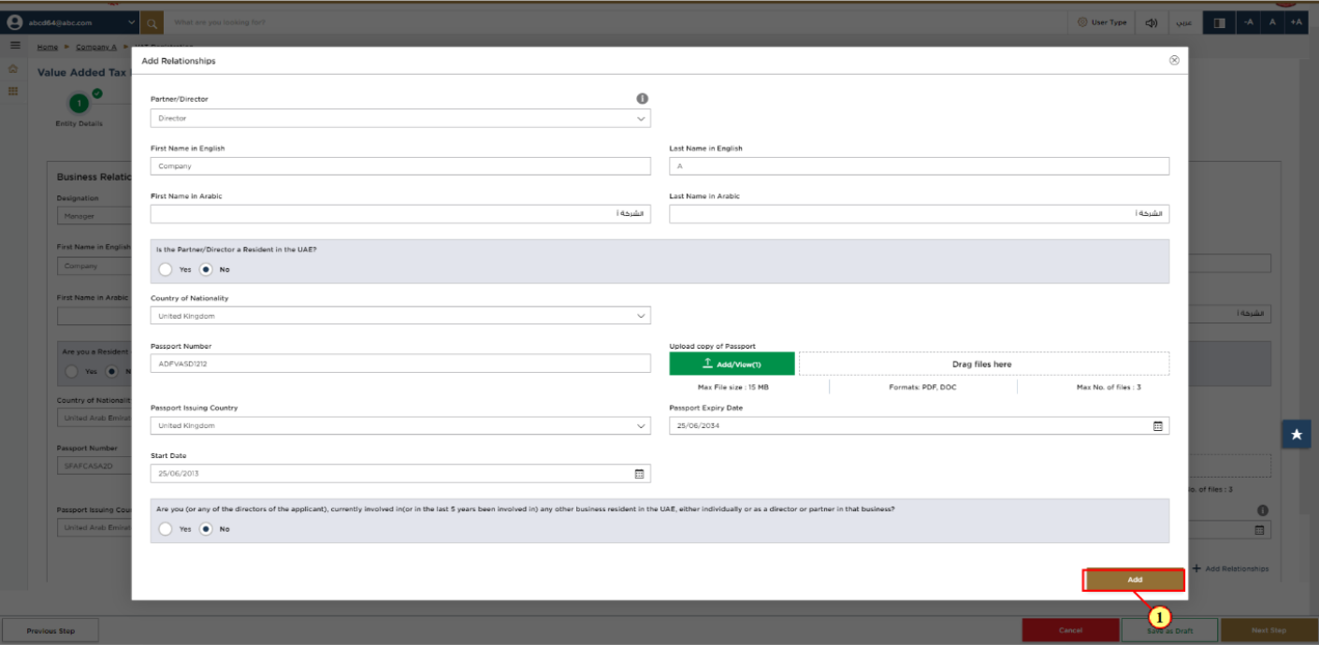Click the Passport Number field
This screenshot has width=1319, height=645.
coord(400,364)
